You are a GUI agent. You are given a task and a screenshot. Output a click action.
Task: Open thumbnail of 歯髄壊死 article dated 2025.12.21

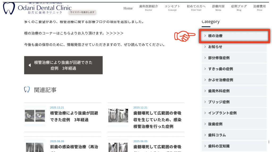point(118,116)
